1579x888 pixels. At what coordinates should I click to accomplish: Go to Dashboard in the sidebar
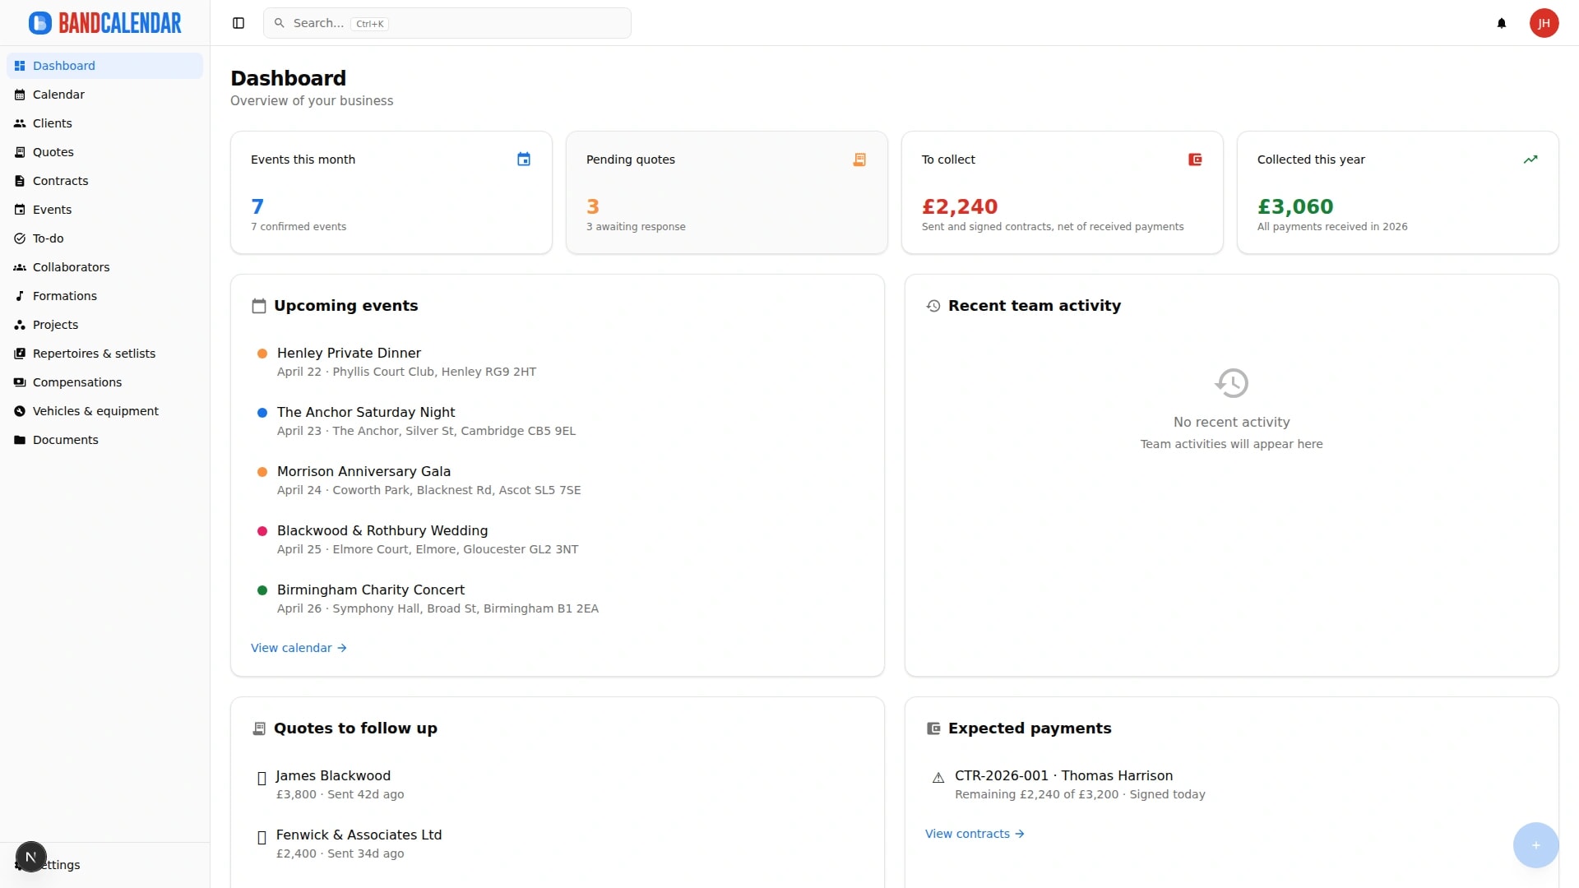point(104,66)
